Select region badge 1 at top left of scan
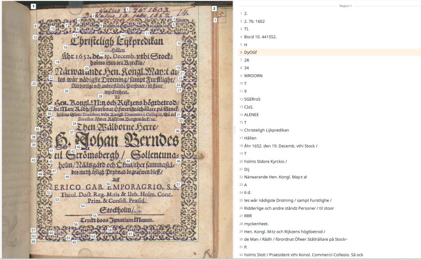Image resolution: width=421 pixels, height=260 pixels. (33, 6)
